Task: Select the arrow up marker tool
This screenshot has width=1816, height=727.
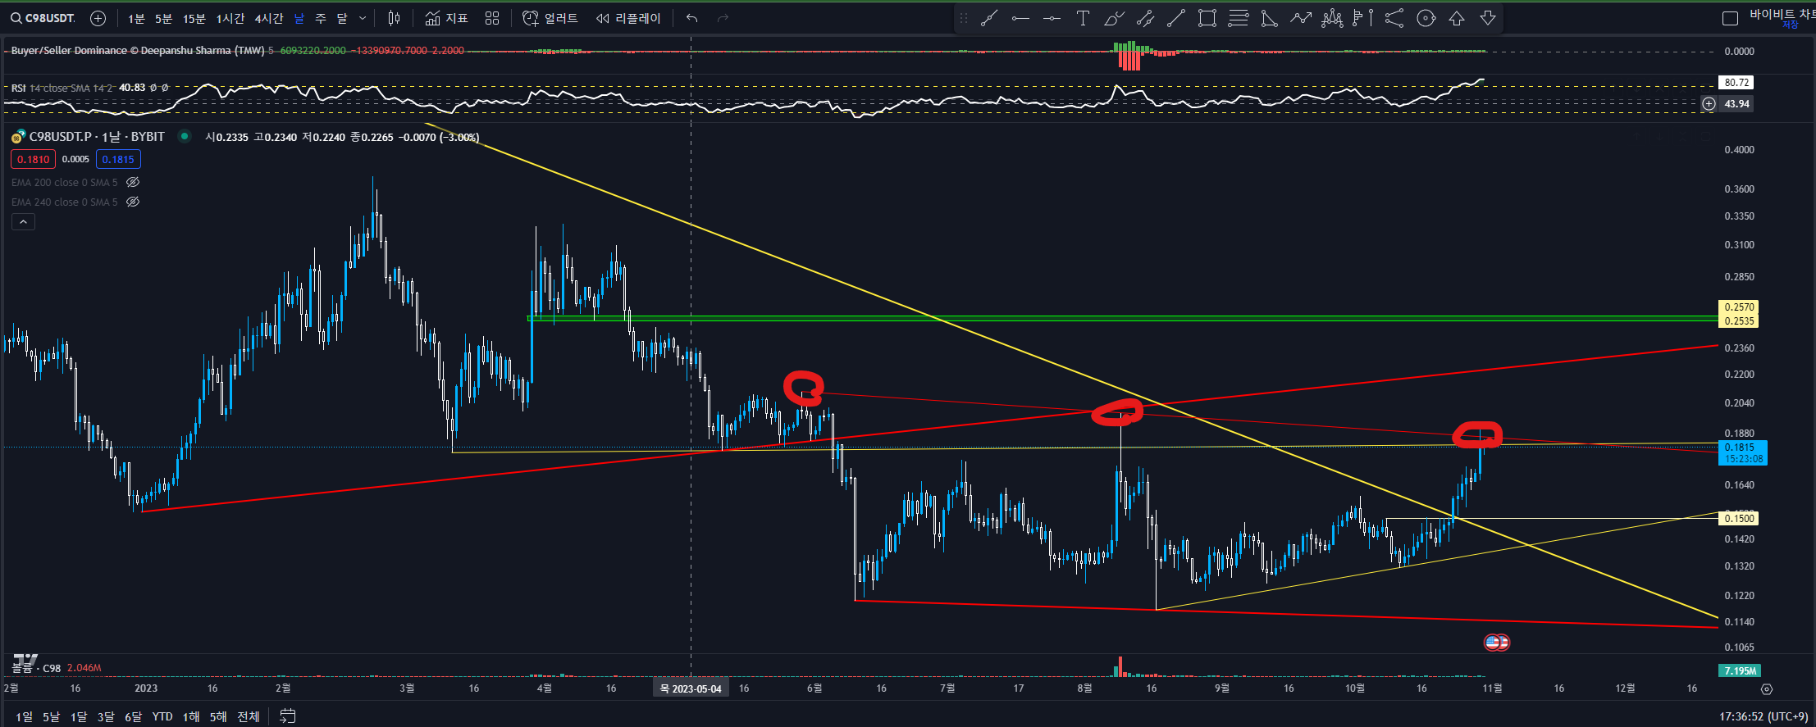Action: [1457, 18]
